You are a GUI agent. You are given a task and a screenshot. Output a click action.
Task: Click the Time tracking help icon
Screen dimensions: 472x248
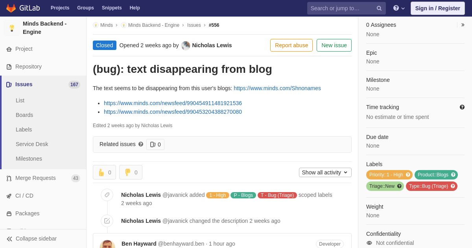point(462,107)
